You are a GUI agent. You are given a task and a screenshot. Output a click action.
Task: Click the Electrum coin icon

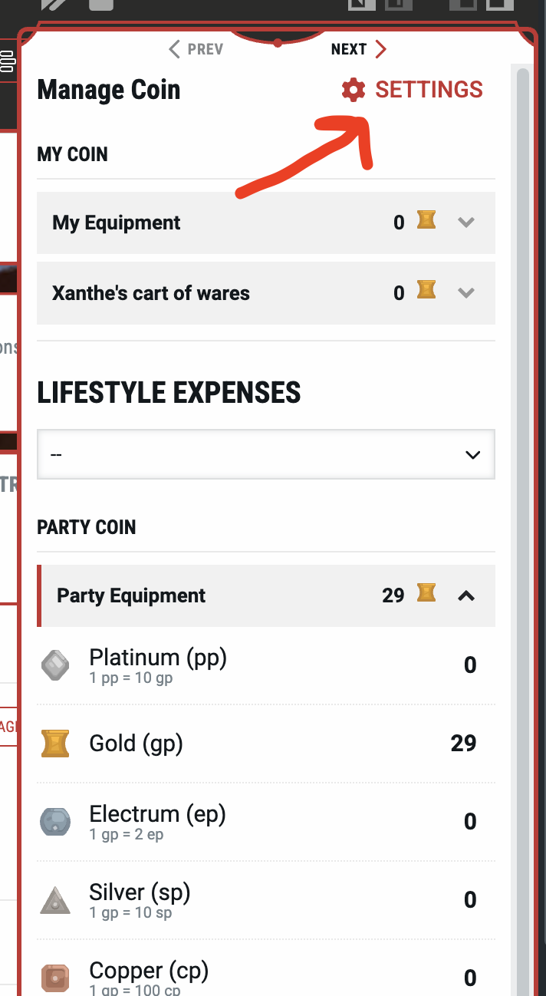[x=55, y=822]
